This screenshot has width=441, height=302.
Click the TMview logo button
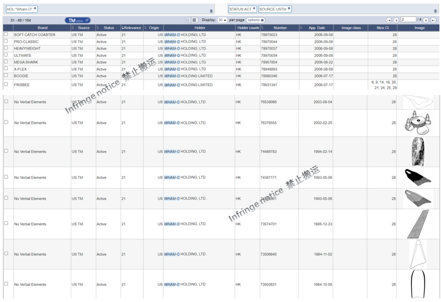[78, 20]
